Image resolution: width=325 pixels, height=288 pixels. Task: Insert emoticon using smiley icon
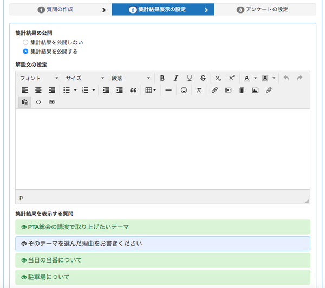(x=184, y=90)
